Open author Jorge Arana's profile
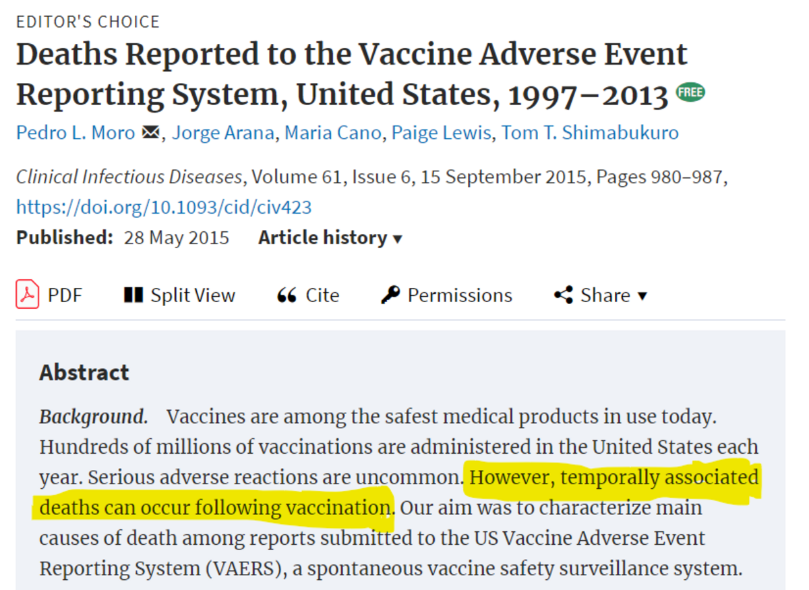The width and height of the screenshot is (809, 590). [x=222, y=133]
